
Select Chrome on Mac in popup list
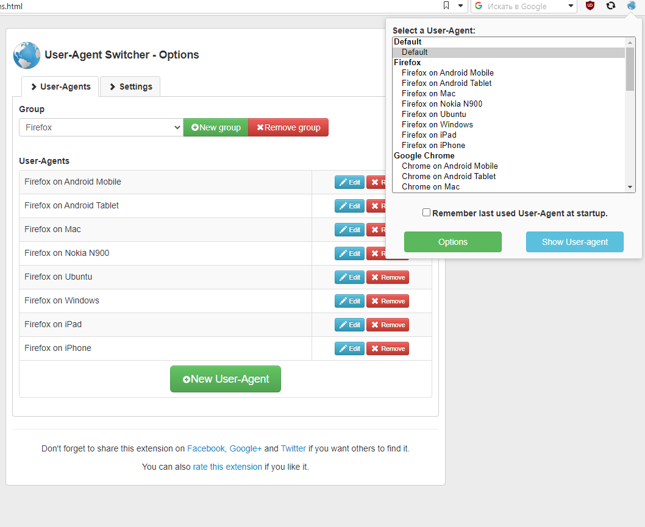[x=509, y=186]
